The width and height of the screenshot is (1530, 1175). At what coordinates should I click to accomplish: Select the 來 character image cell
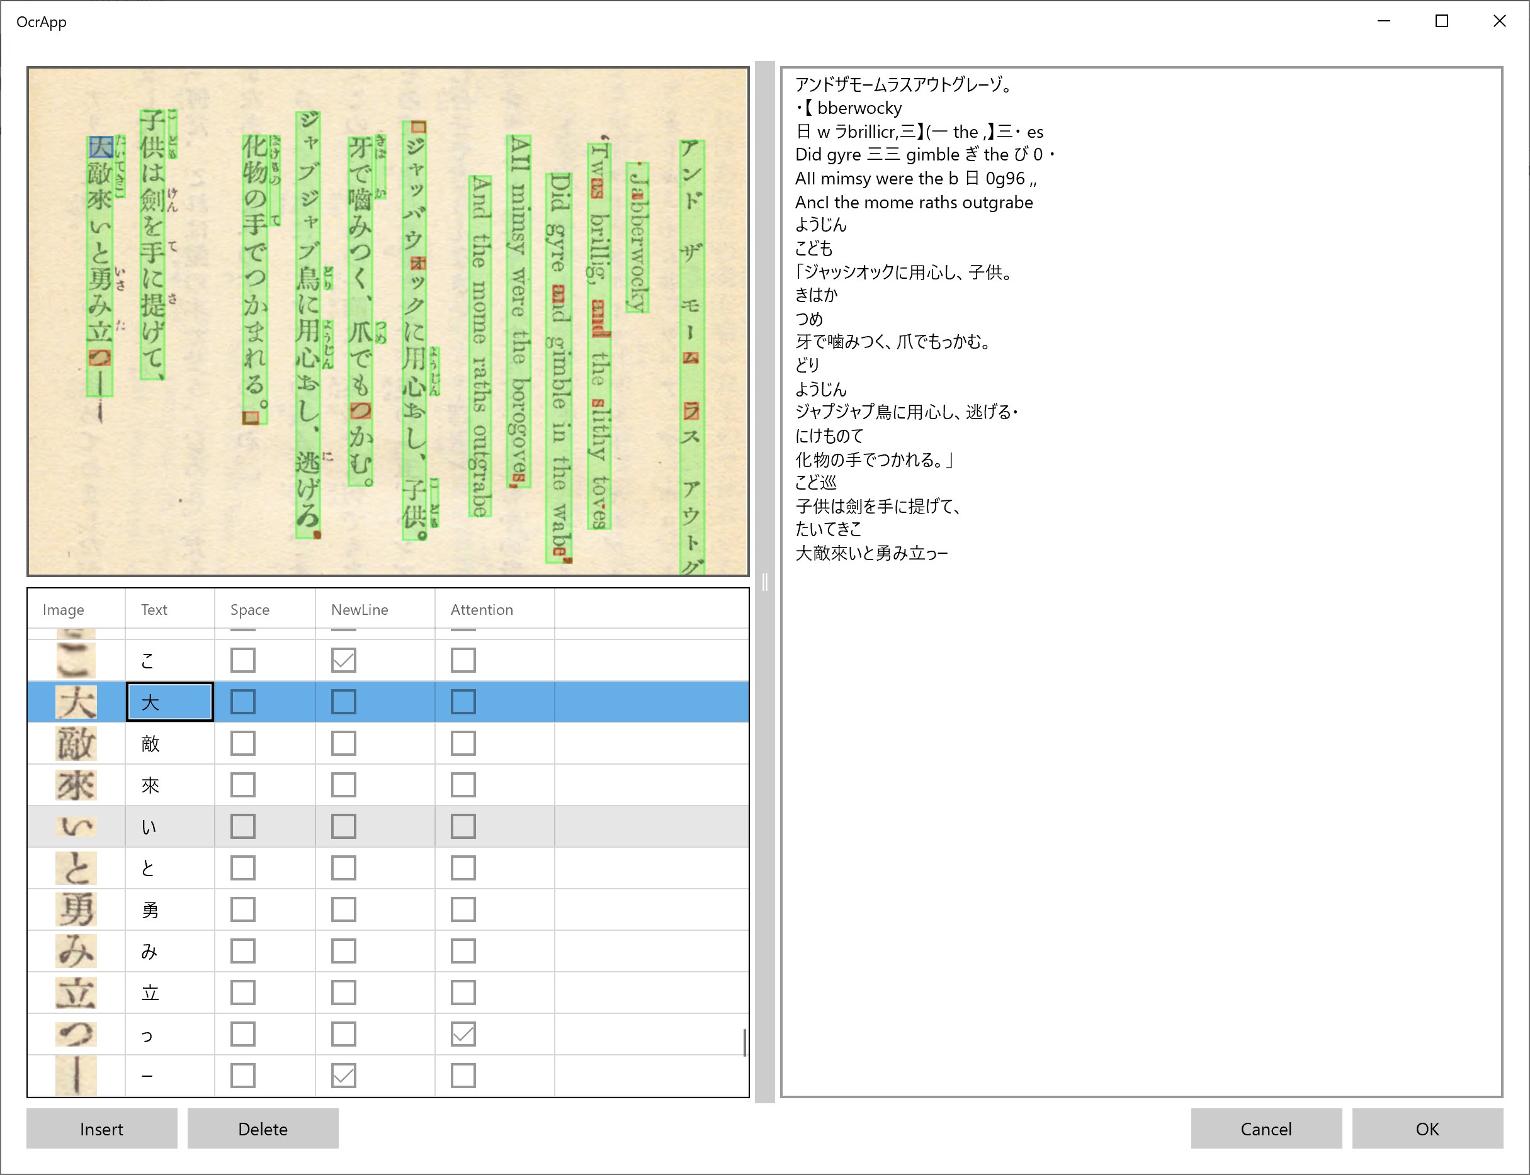click(x=76, y=785)
